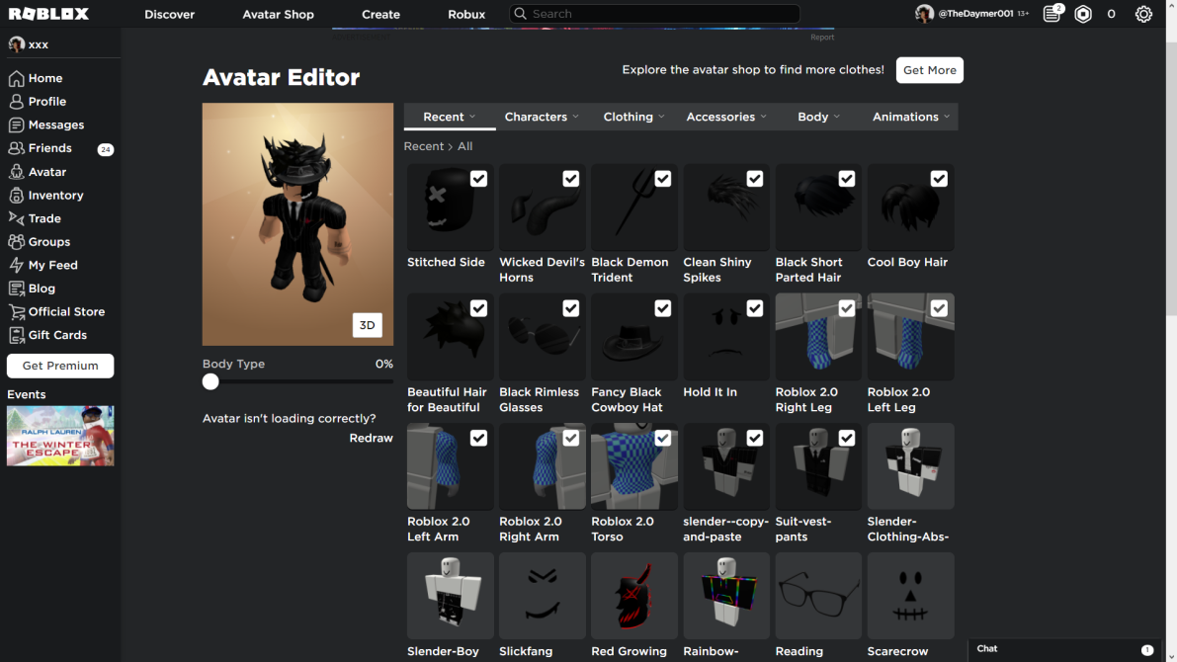The image size is (1177, 662).
Task: Open the Messages icon in the sidebar
Action: point(16,124)
